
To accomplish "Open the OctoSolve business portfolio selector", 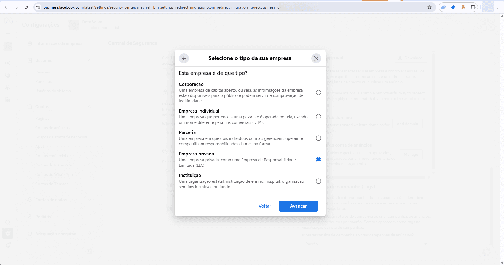I will (x=94, y=25).
